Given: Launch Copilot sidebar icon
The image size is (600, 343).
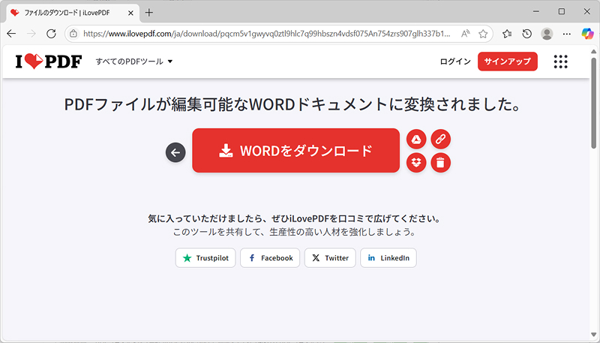Looking at the screenshot, I should (x=587, y=34).
